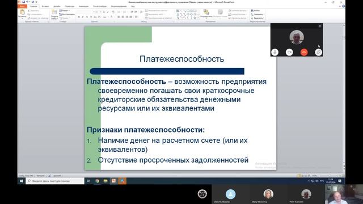This screenshot has width=363, height=204.
Task: Click the Save icon in quick access toolbar
Action: pyautogui.click(x=24, y=2)
